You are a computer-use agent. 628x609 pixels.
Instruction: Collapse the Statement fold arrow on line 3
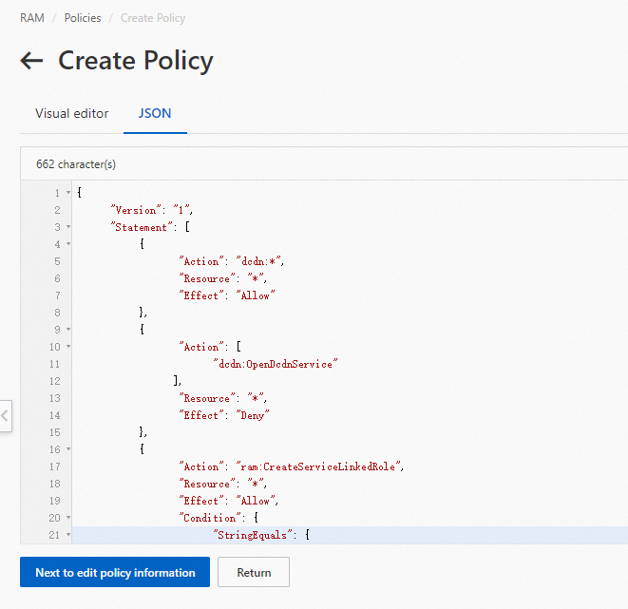(68, 227)
